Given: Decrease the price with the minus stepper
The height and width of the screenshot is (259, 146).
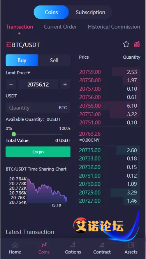Looking at the screenshot, I should [x=11, y=85].
